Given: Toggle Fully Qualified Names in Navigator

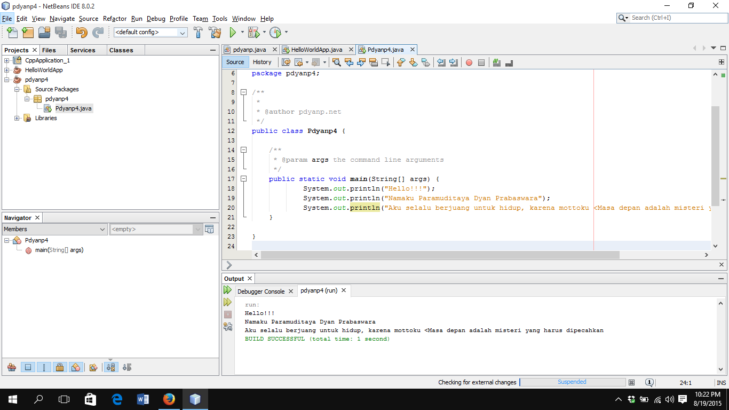Looking at the screenshot, I should pos(93,367).
